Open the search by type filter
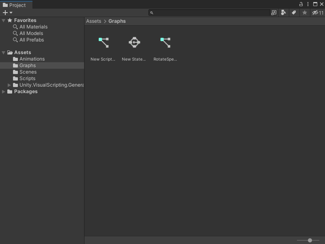Screen dimensions: 325x244 click(283, 13)
